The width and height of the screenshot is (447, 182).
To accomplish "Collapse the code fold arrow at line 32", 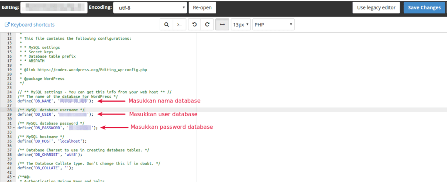I will coord(14,128).
